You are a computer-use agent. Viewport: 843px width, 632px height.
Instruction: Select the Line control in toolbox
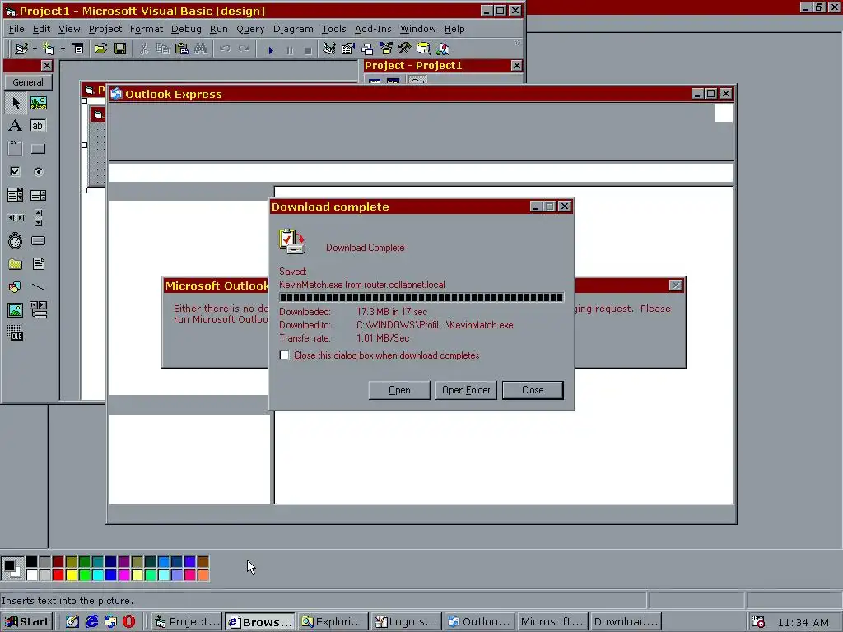[38, 287]
